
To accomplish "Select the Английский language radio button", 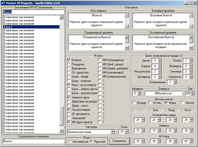I will [x=70, y=141].
